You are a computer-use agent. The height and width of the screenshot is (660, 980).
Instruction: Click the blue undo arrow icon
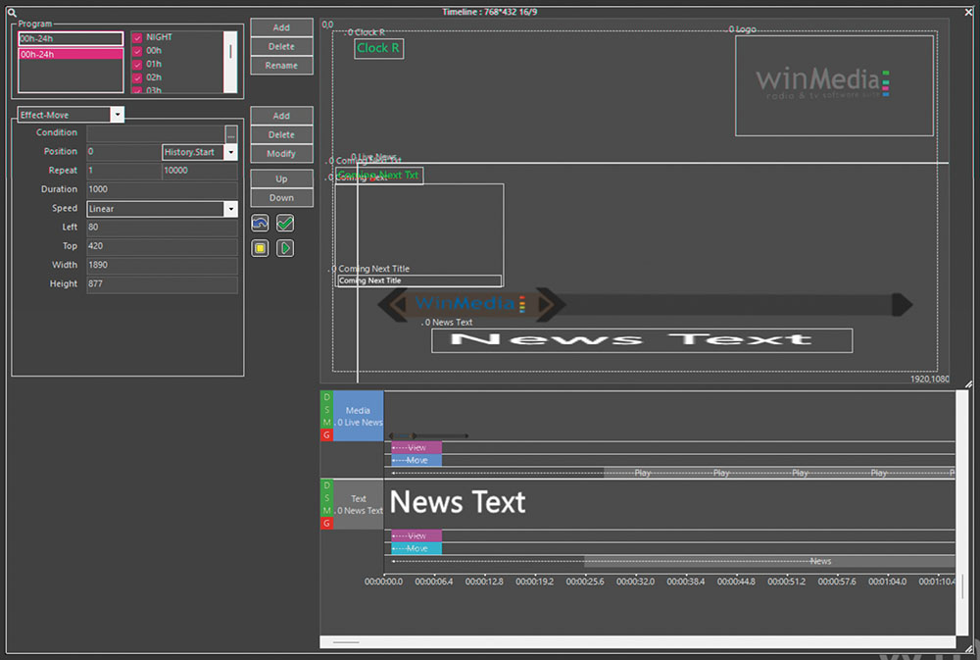[260, 224]
